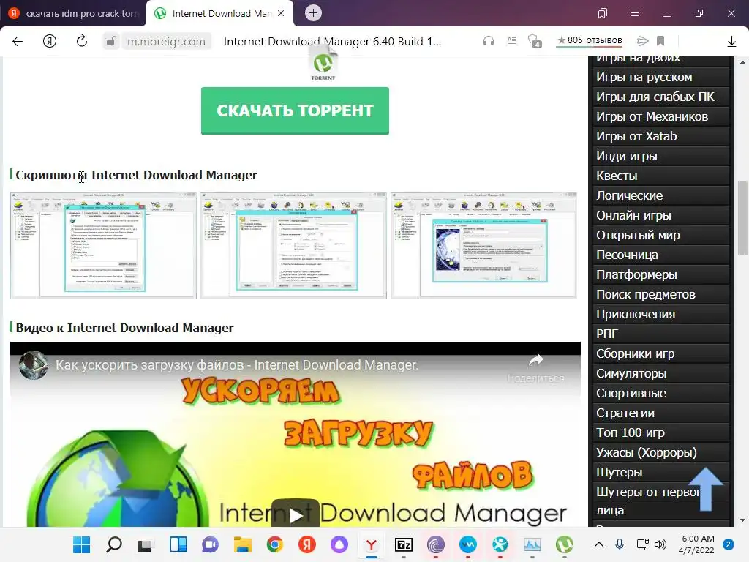749x562 pixels.
Task: Show hidden tray icons chevron
Action: click(598, 544)
